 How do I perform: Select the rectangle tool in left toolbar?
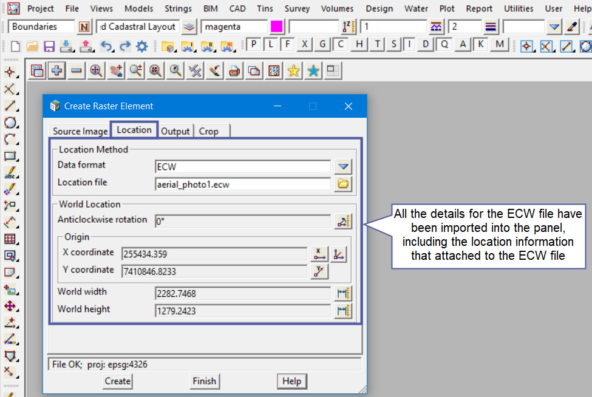tap(10, 156)
